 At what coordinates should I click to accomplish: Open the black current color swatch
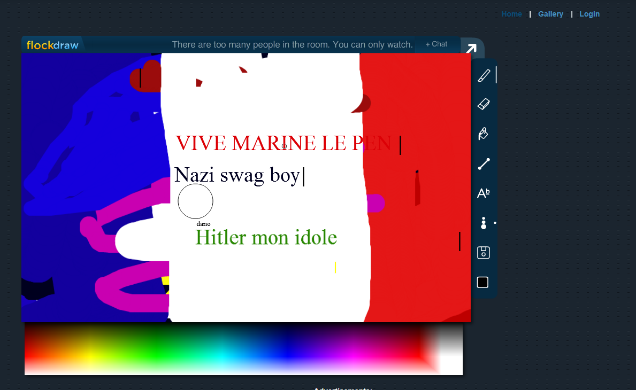(x=482, y=282)
